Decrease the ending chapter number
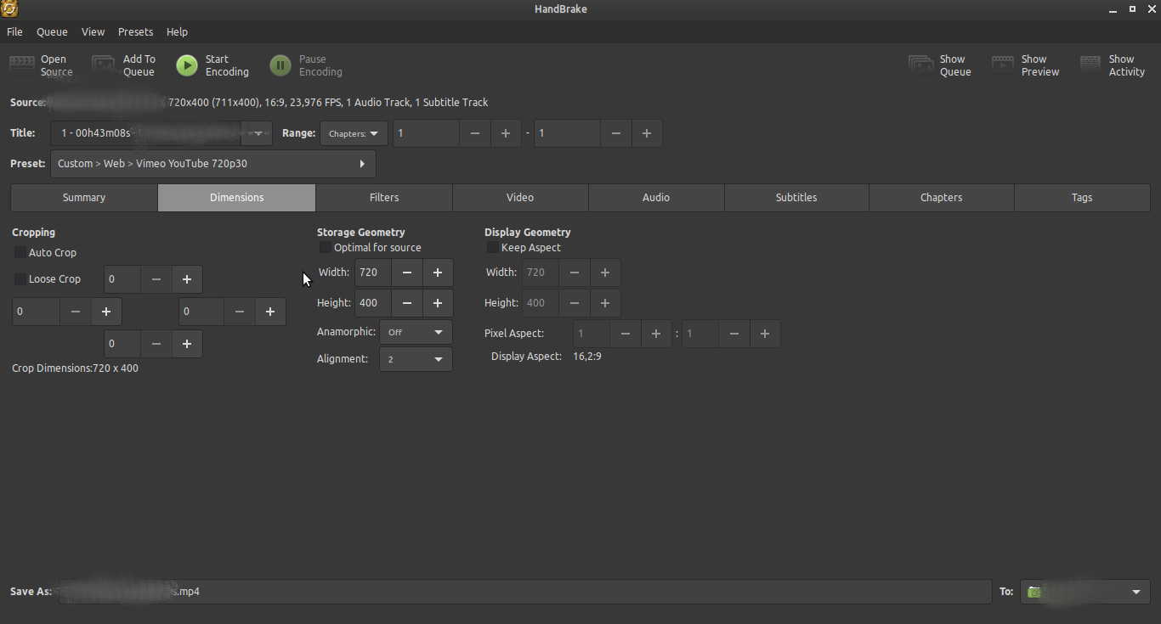This screenshot has width=1161, height=624. click(616, 133)
